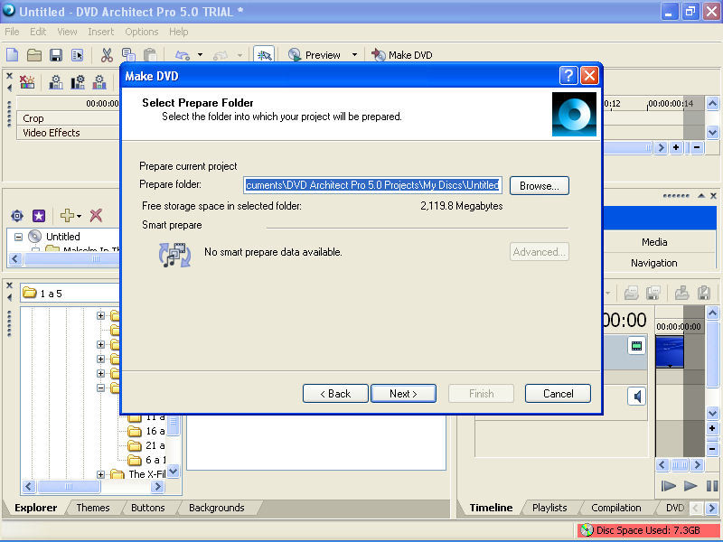Image resolution: width=723 pixels, height=542 pixels.
Task: Collapse the Untitled disc tree node
Action: (18, 237)
